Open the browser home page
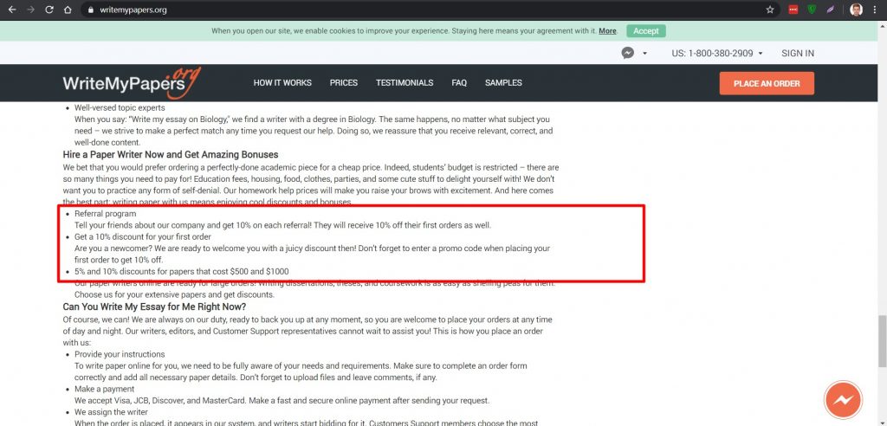 tap(68, 10)
